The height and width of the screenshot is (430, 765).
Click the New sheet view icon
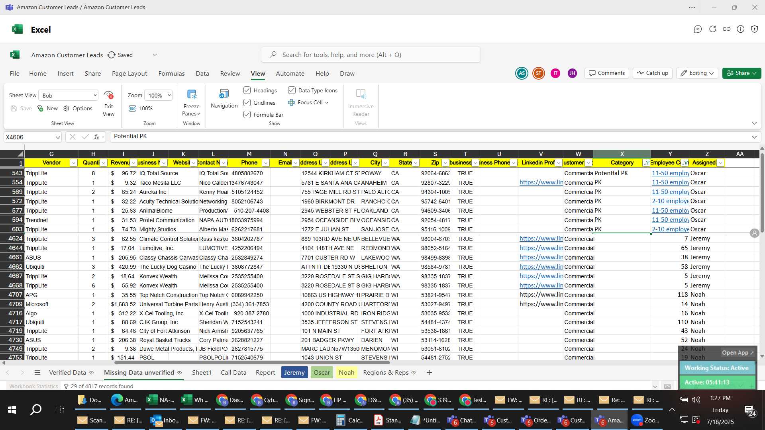(40, 108)
